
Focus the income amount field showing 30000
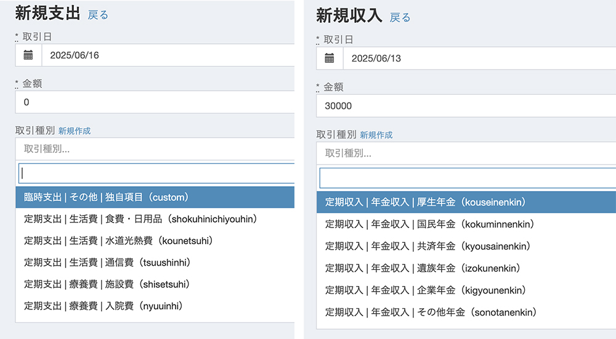pos(465,106)
